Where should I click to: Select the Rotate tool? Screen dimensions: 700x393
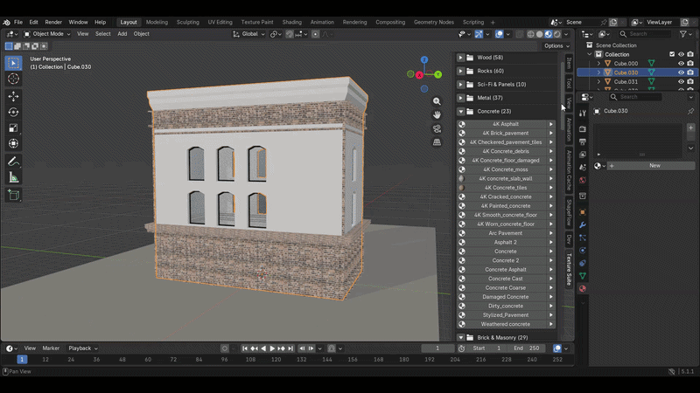click(x=13, y=113)
